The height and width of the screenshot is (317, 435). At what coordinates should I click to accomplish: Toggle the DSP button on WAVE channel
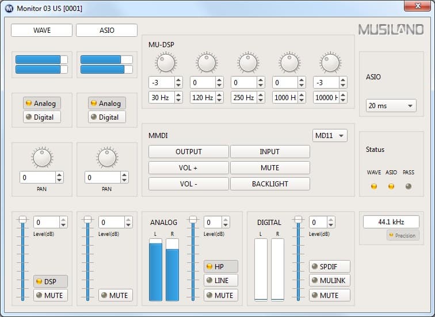(x=50, y=281)
